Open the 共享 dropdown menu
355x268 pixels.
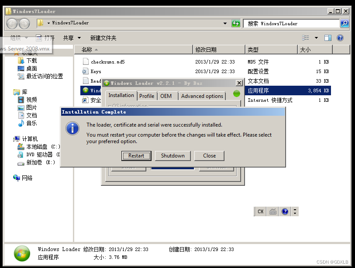point(72,38)
